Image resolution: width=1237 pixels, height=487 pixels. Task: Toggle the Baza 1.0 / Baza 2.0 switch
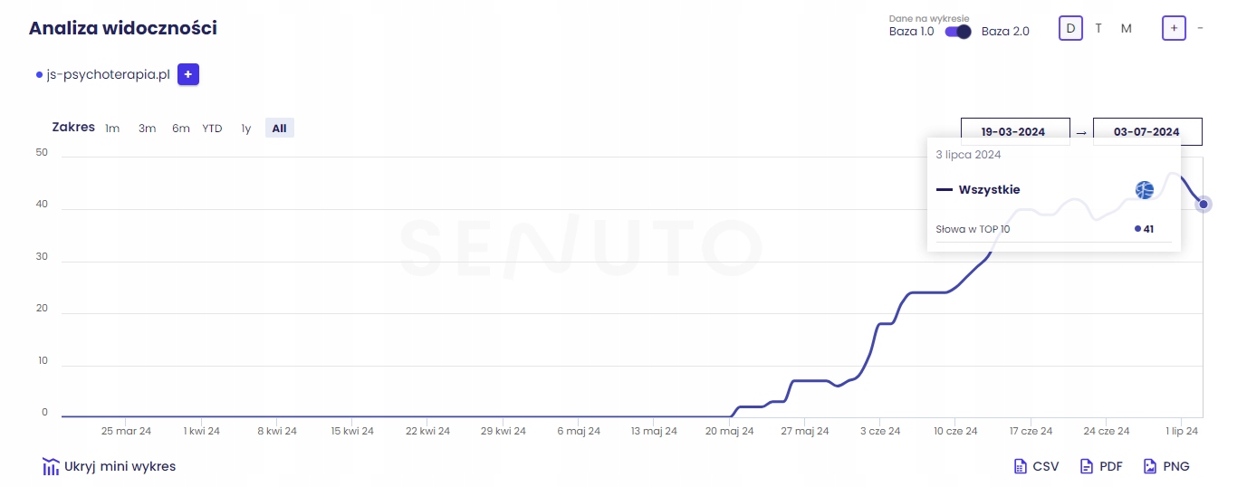pyautogui.click(x=958, y=32)
